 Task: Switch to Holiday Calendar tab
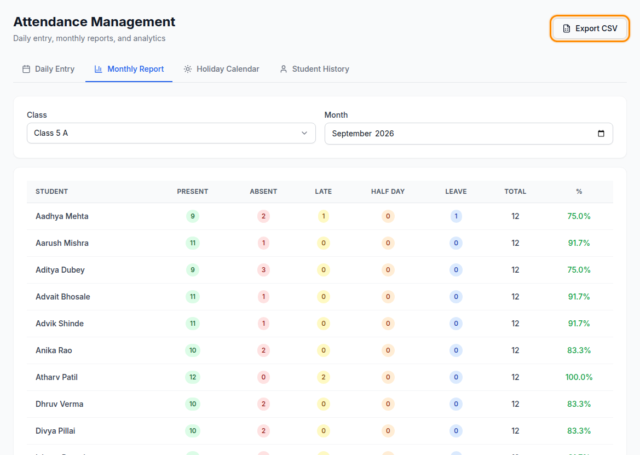pos(222,69)
